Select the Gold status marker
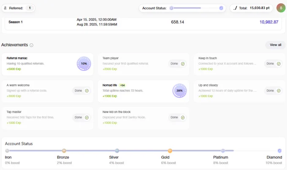The image size is (287, 170). click(x=170, y=151)
